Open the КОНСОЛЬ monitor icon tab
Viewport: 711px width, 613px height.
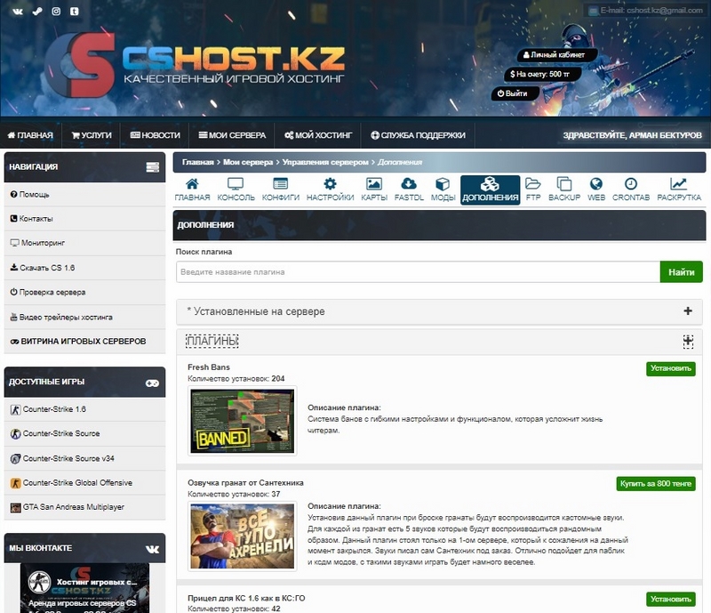tap(236, 190)
